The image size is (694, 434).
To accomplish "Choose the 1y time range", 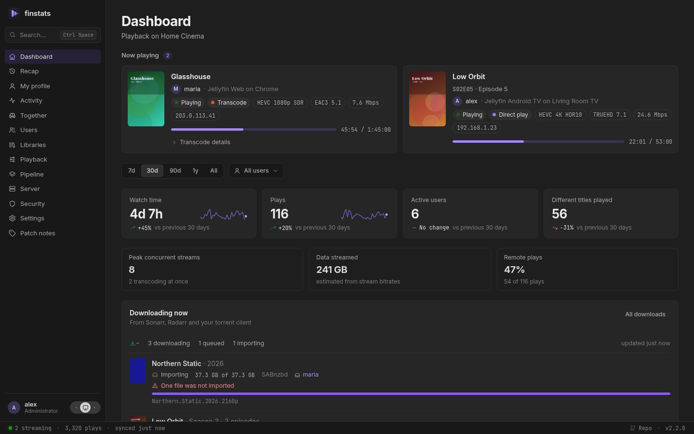I will (196, 171).
